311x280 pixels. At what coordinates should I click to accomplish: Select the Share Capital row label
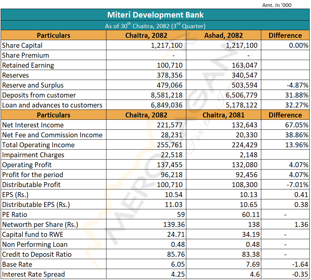[x=22, y=45]
